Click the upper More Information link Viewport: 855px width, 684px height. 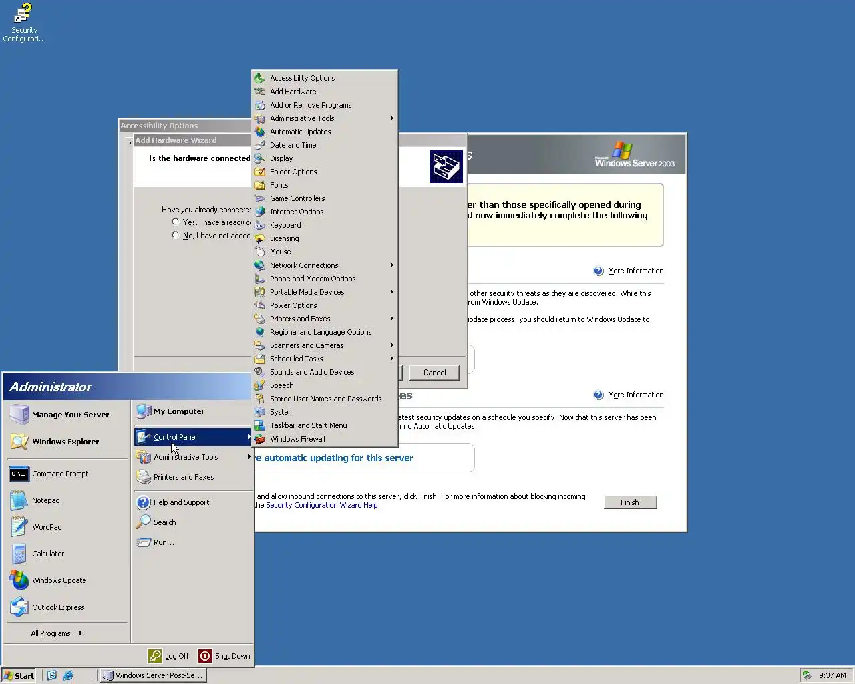coord(635,271)
